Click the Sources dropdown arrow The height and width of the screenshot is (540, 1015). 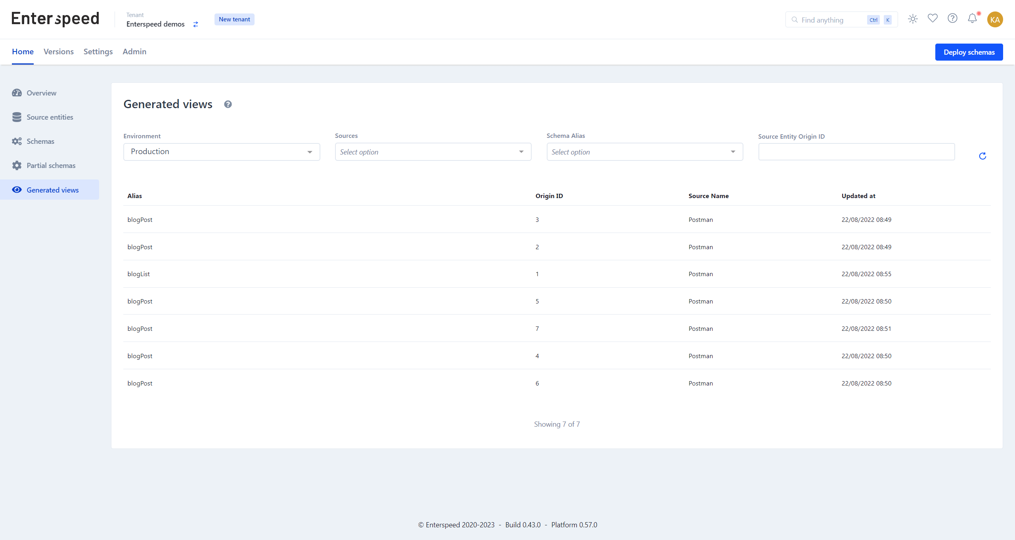(x=521, y=152)
